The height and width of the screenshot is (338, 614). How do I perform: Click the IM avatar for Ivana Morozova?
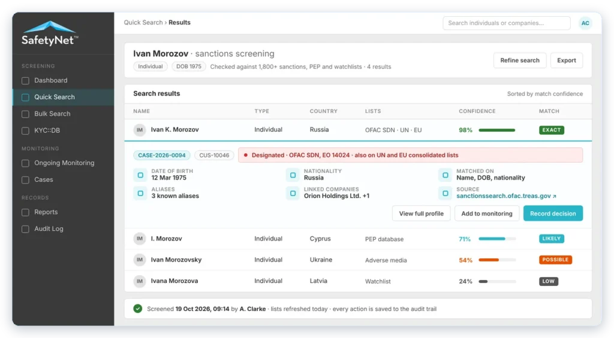click(x=139, y=281)
